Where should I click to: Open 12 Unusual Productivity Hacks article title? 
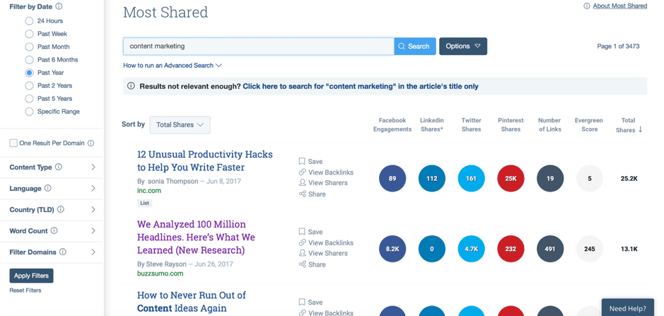click(x=205, y=161)
